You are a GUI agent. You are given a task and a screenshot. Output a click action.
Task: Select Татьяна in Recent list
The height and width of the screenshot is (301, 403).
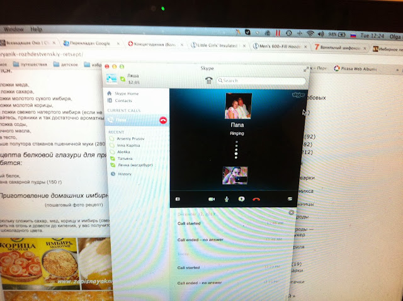click(x=125, y=158)
